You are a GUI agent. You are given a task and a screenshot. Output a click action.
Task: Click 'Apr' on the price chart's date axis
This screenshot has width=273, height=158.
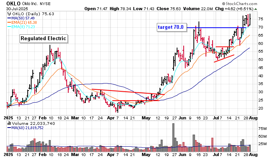(111, 118)
